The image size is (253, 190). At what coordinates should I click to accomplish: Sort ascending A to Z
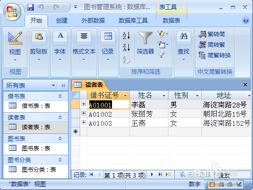click(x=126, y=36)
